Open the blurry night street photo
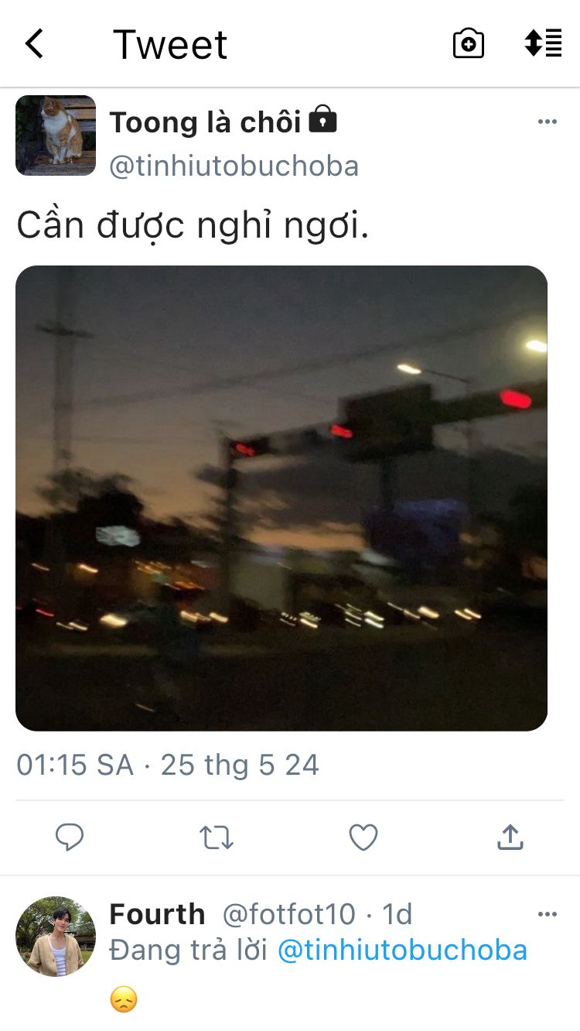The height and width of the screenshot is (1031, 580). tap(281, 498)
